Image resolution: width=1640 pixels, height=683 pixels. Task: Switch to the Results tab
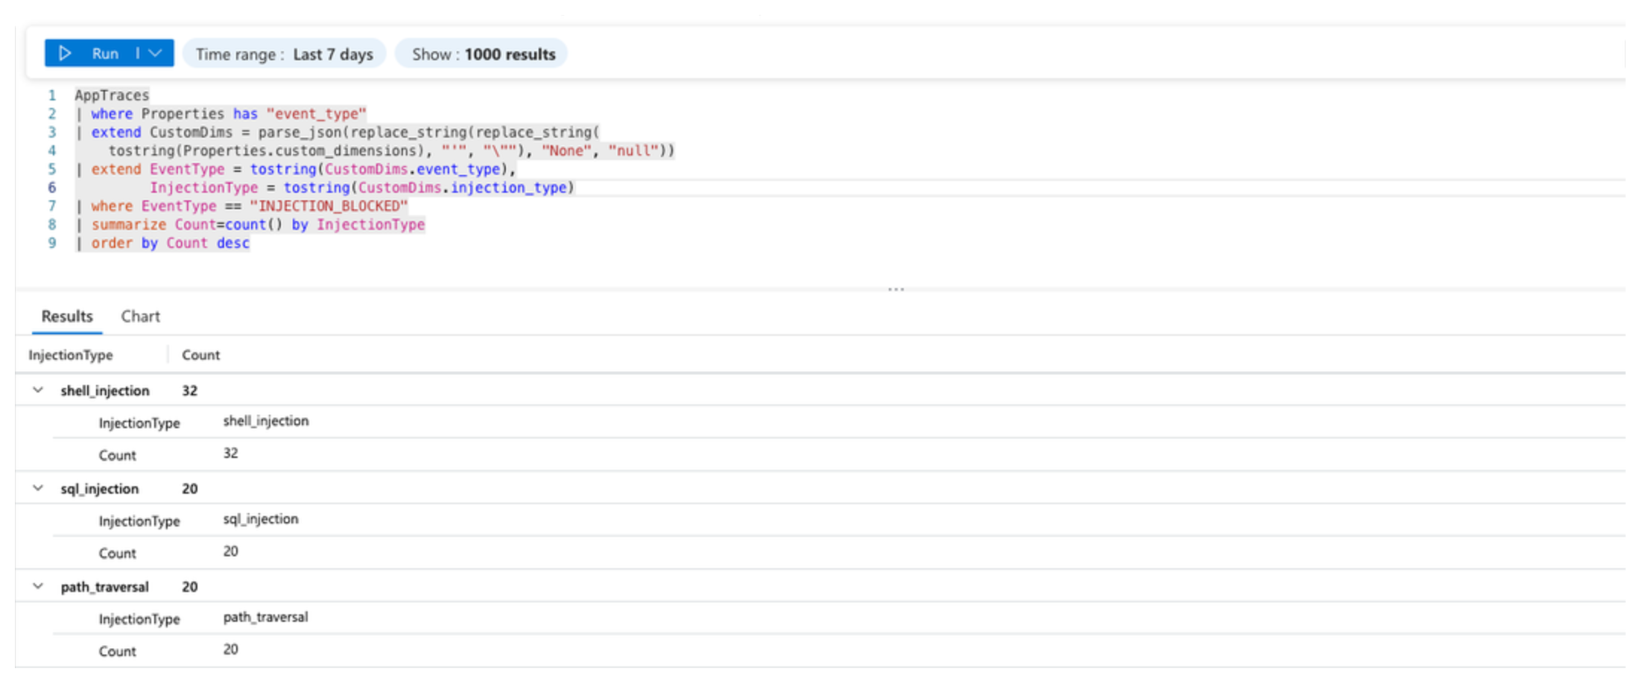click(67, 317)
